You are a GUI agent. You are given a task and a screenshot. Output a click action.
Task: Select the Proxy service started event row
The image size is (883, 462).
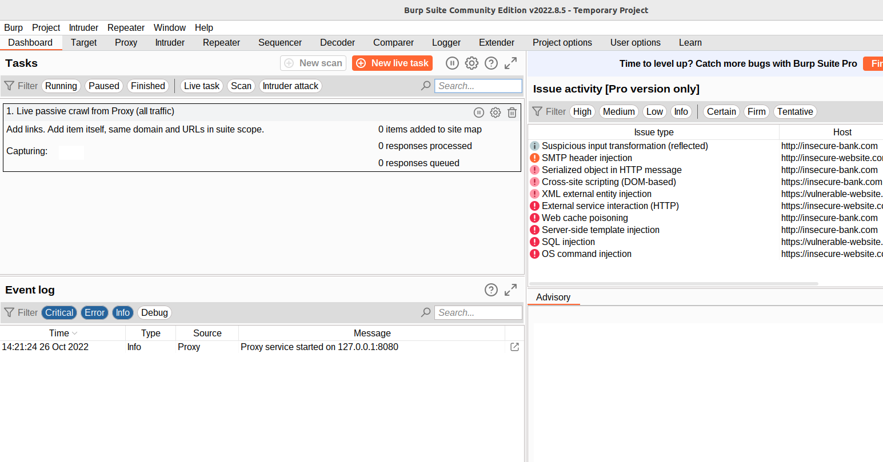pos(262,347)
